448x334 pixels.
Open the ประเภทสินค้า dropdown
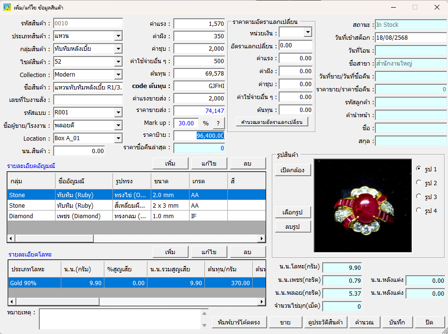pos(118,36)
